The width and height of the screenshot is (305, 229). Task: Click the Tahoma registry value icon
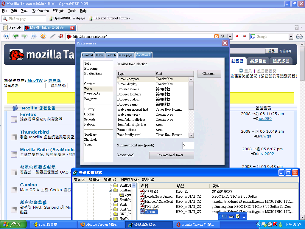142,212
